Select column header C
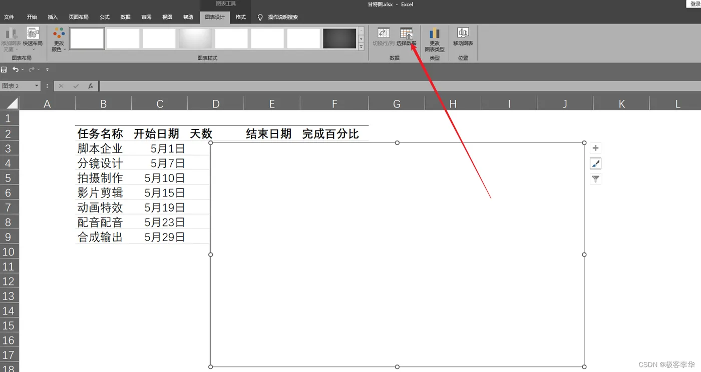Viewport: 701px width, 372px height. click(160, 103)
